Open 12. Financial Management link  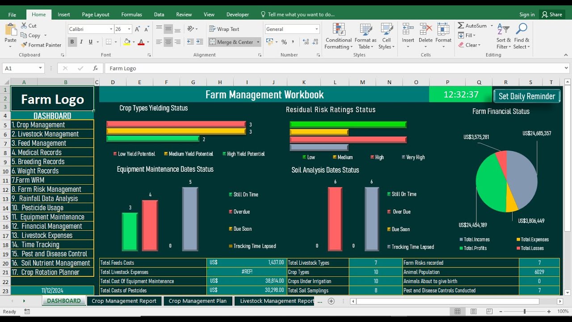(x=52, y=226)
